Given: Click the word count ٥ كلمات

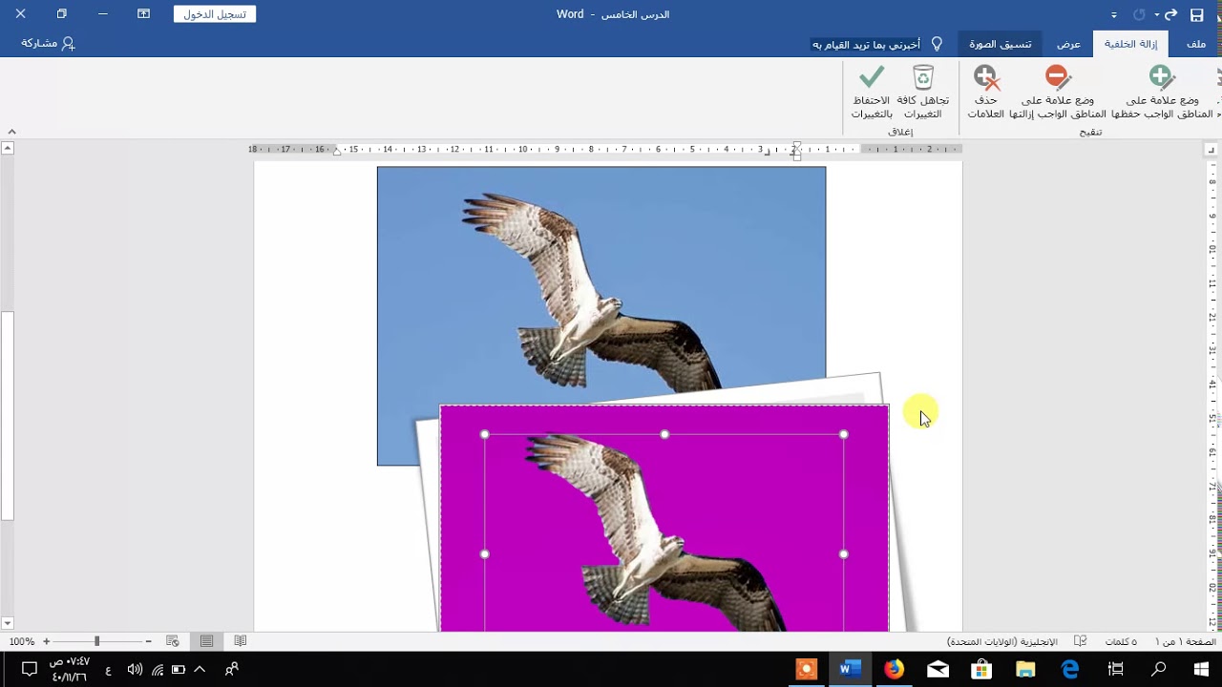Looking at the screenshot, I should pyautogui.click(x=1121, y=642).
